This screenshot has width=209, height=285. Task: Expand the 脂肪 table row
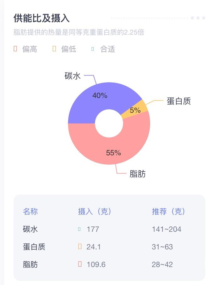point(30,265)
